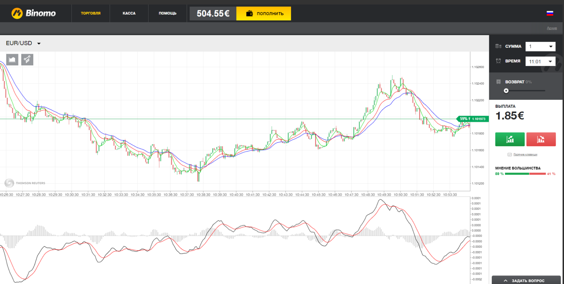Click the 1.102600 price axis label
Image resolution: width=564 pixels, height=284 pixels.
pyautogui.click(x=478, y=67)
